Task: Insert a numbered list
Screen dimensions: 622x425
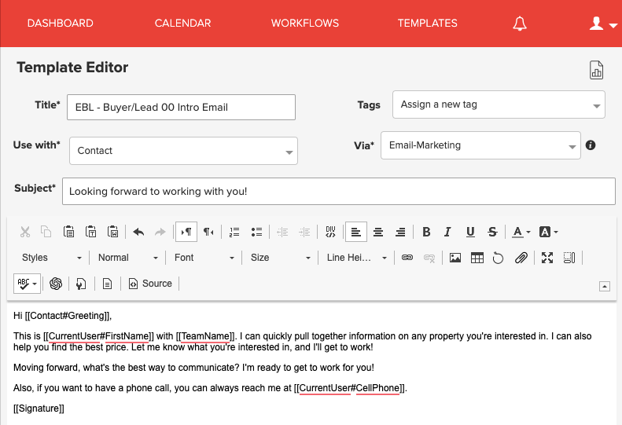Action: 234,232
